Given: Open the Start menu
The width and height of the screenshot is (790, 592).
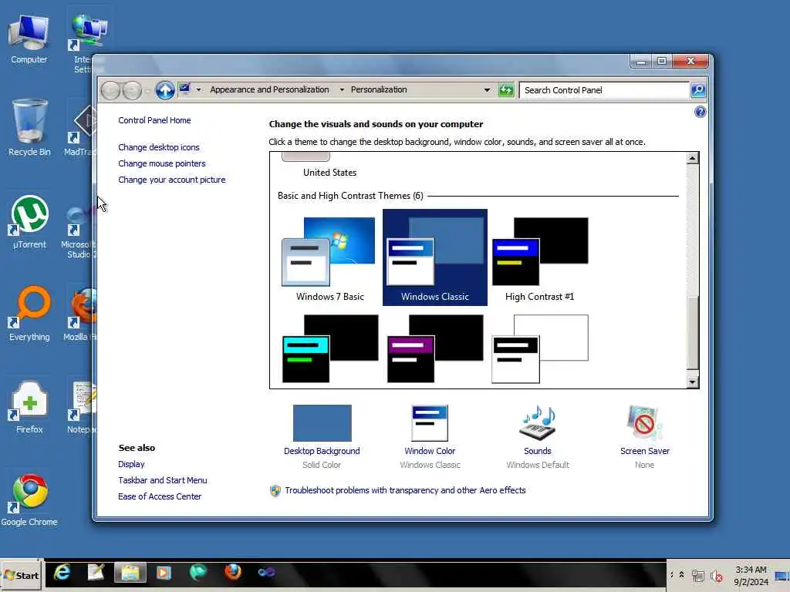Looking at the screenshot, I should (21, 575).
